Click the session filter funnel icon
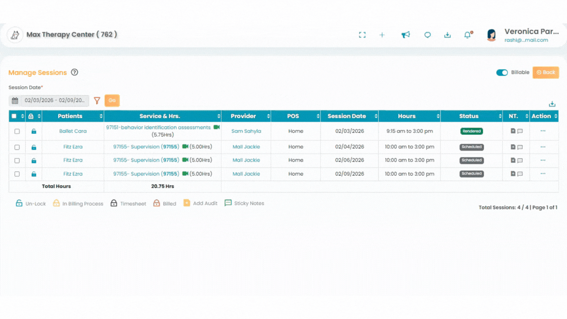Viewport: 567px width, 319px height. point(97,100)
